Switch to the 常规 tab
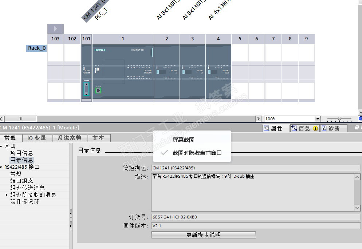Viewport: 362px width, 249px height. (x=11, y=138)
